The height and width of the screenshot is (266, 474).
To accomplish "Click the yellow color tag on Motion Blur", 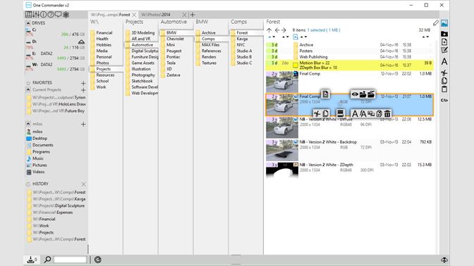I will (x=296, y=65).
